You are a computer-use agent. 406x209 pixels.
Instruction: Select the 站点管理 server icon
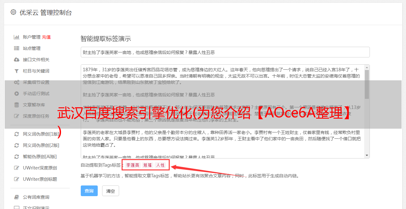(x=16, y=48)
